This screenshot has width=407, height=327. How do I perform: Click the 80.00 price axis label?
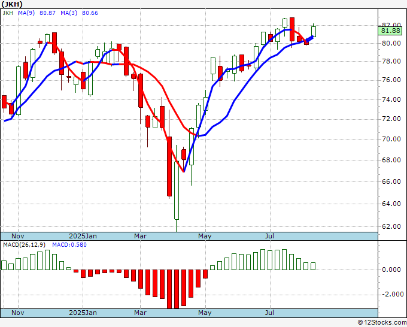pyautogui.click(x=391, y=43)
